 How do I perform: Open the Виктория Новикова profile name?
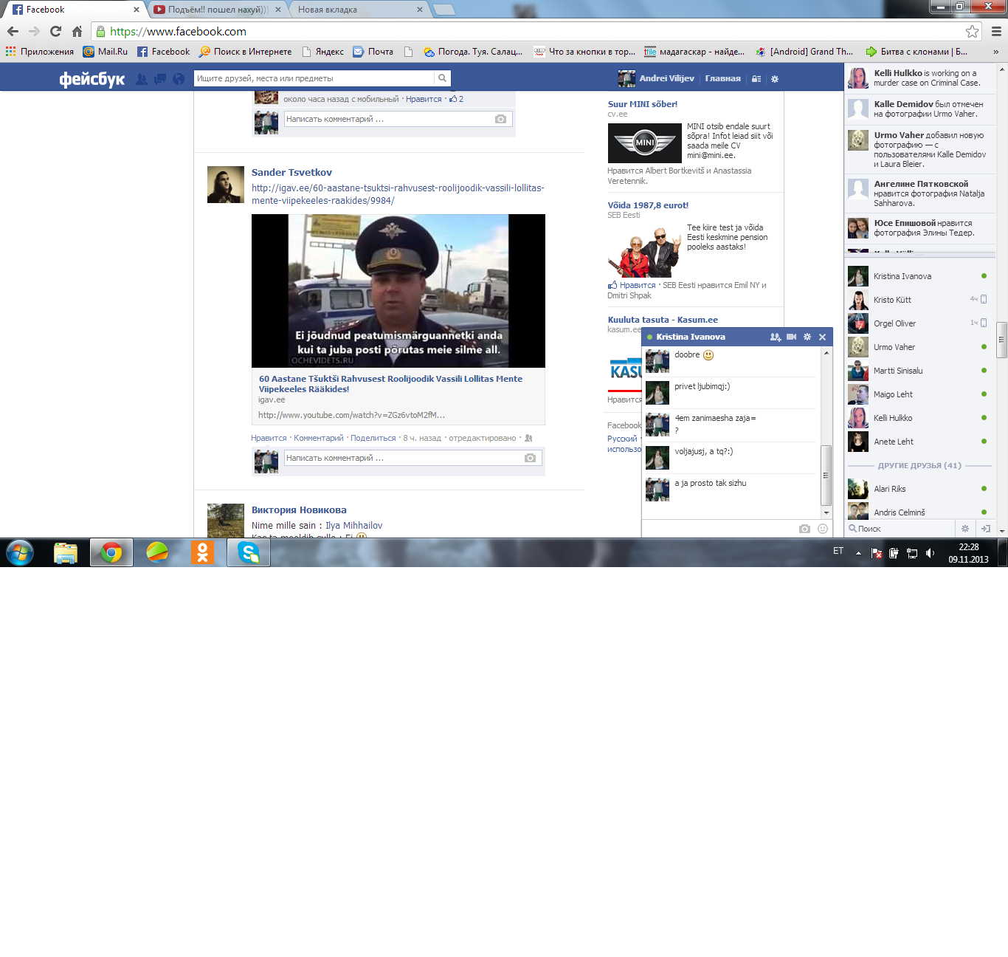coord(299,510)
